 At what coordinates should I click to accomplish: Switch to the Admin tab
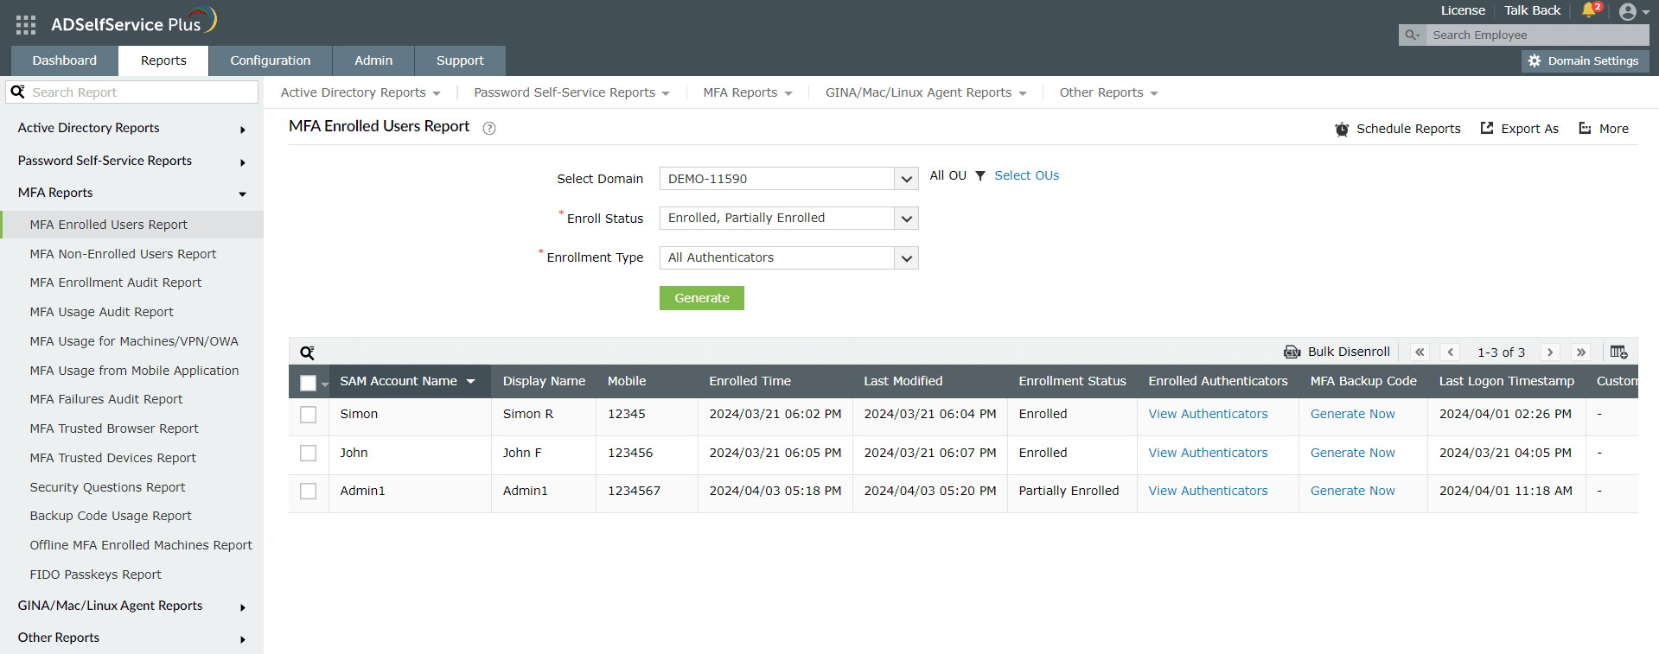pos(373,60)
